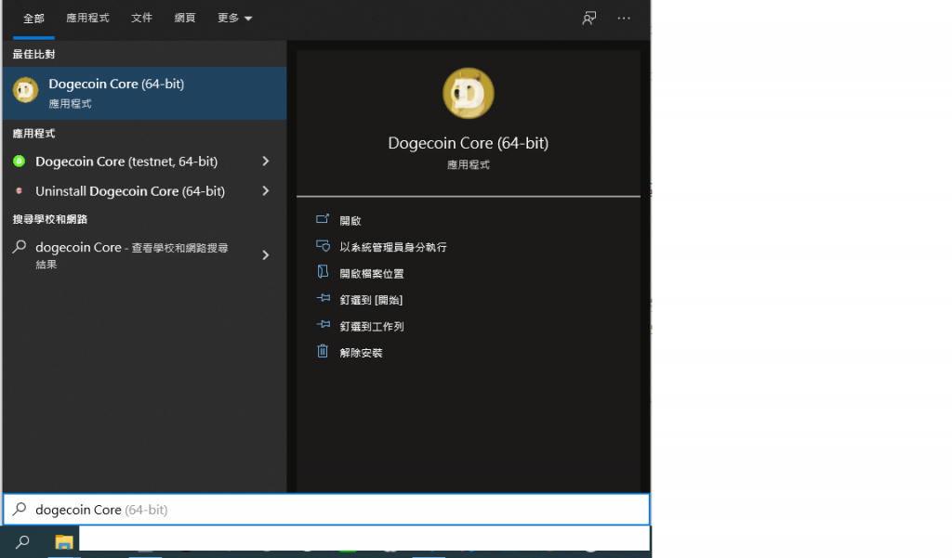This screenshot has width=952, height=558.
Task: Click the open file location icon
Action: (323, 272)
